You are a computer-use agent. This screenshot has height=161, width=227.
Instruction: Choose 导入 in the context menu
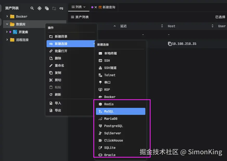[x=71, y=103]
